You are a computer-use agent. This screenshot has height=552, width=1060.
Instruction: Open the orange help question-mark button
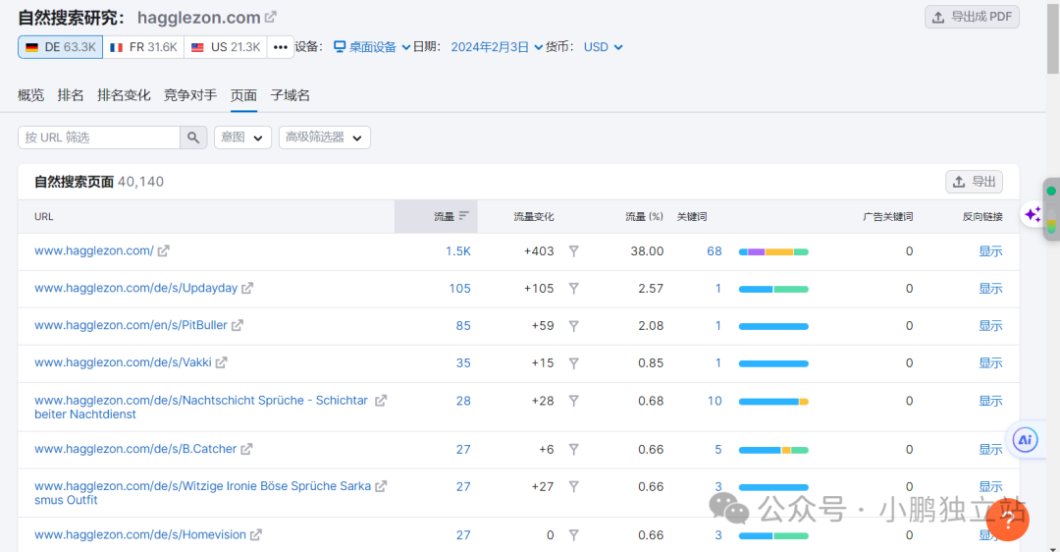click(x=1007, y=519)
